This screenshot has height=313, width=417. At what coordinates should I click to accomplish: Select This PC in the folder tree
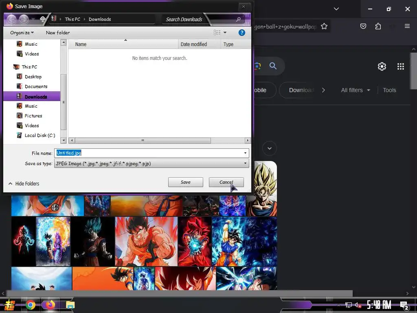(29, 67)
